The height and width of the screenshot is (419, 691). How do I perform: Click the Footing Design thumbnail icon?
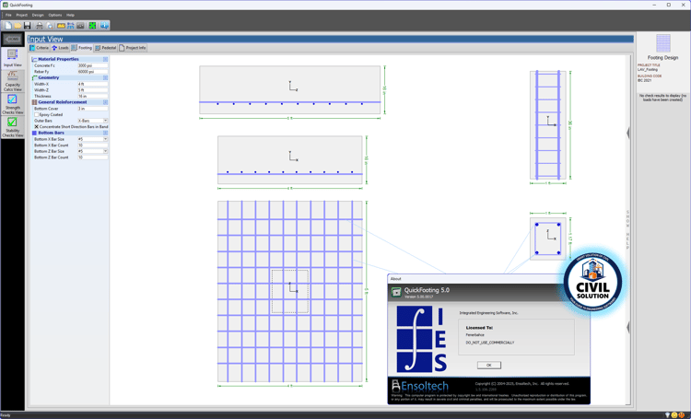(x=662, y=43)
